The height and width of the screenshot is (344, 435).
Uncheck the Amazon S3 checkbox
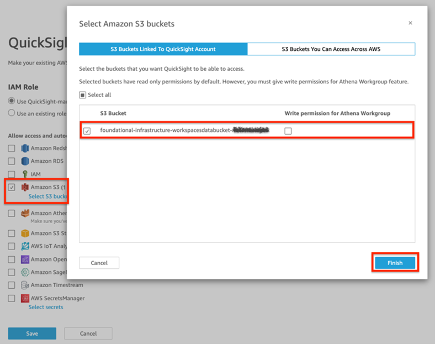(12, 187)
